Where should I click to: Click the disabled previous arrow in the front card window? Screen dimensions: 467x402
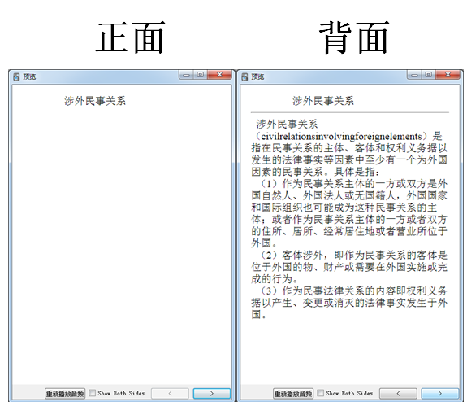pyautogui.click(x=170, y=393)
